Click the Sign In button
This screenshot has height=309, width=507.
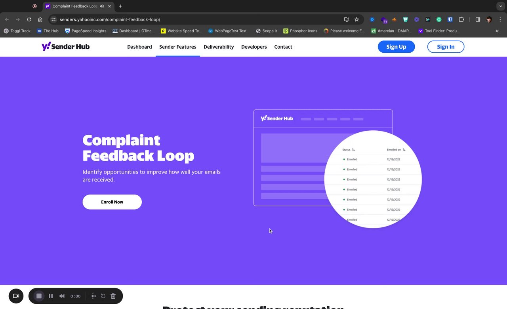click(x=446, y=47)
